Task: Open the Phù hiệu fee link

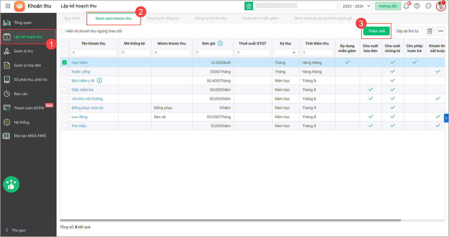Action: [x=79, y=126]
